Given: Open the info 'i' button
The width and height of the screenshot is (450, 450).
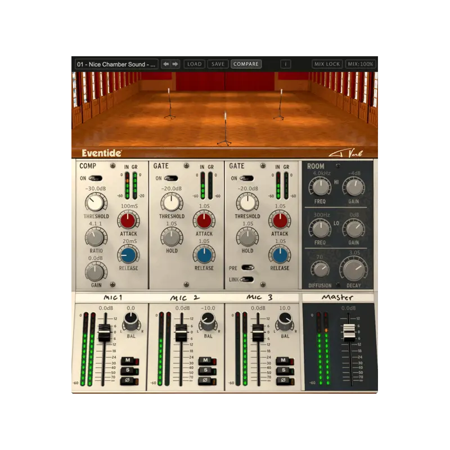Looking at the screenshot, I should point(286,64).
